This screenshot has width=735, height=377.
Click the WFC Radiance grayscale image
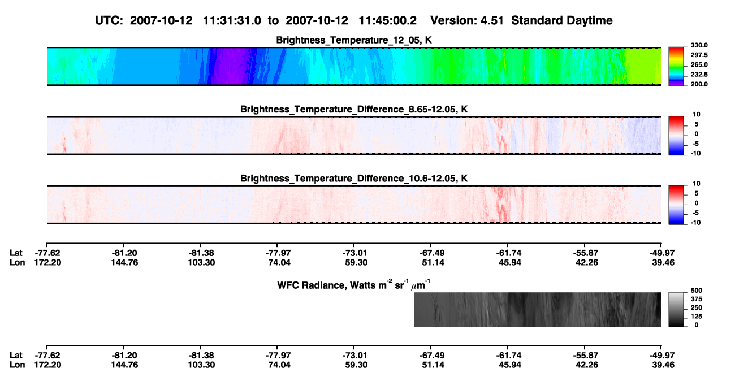(538, 309)
